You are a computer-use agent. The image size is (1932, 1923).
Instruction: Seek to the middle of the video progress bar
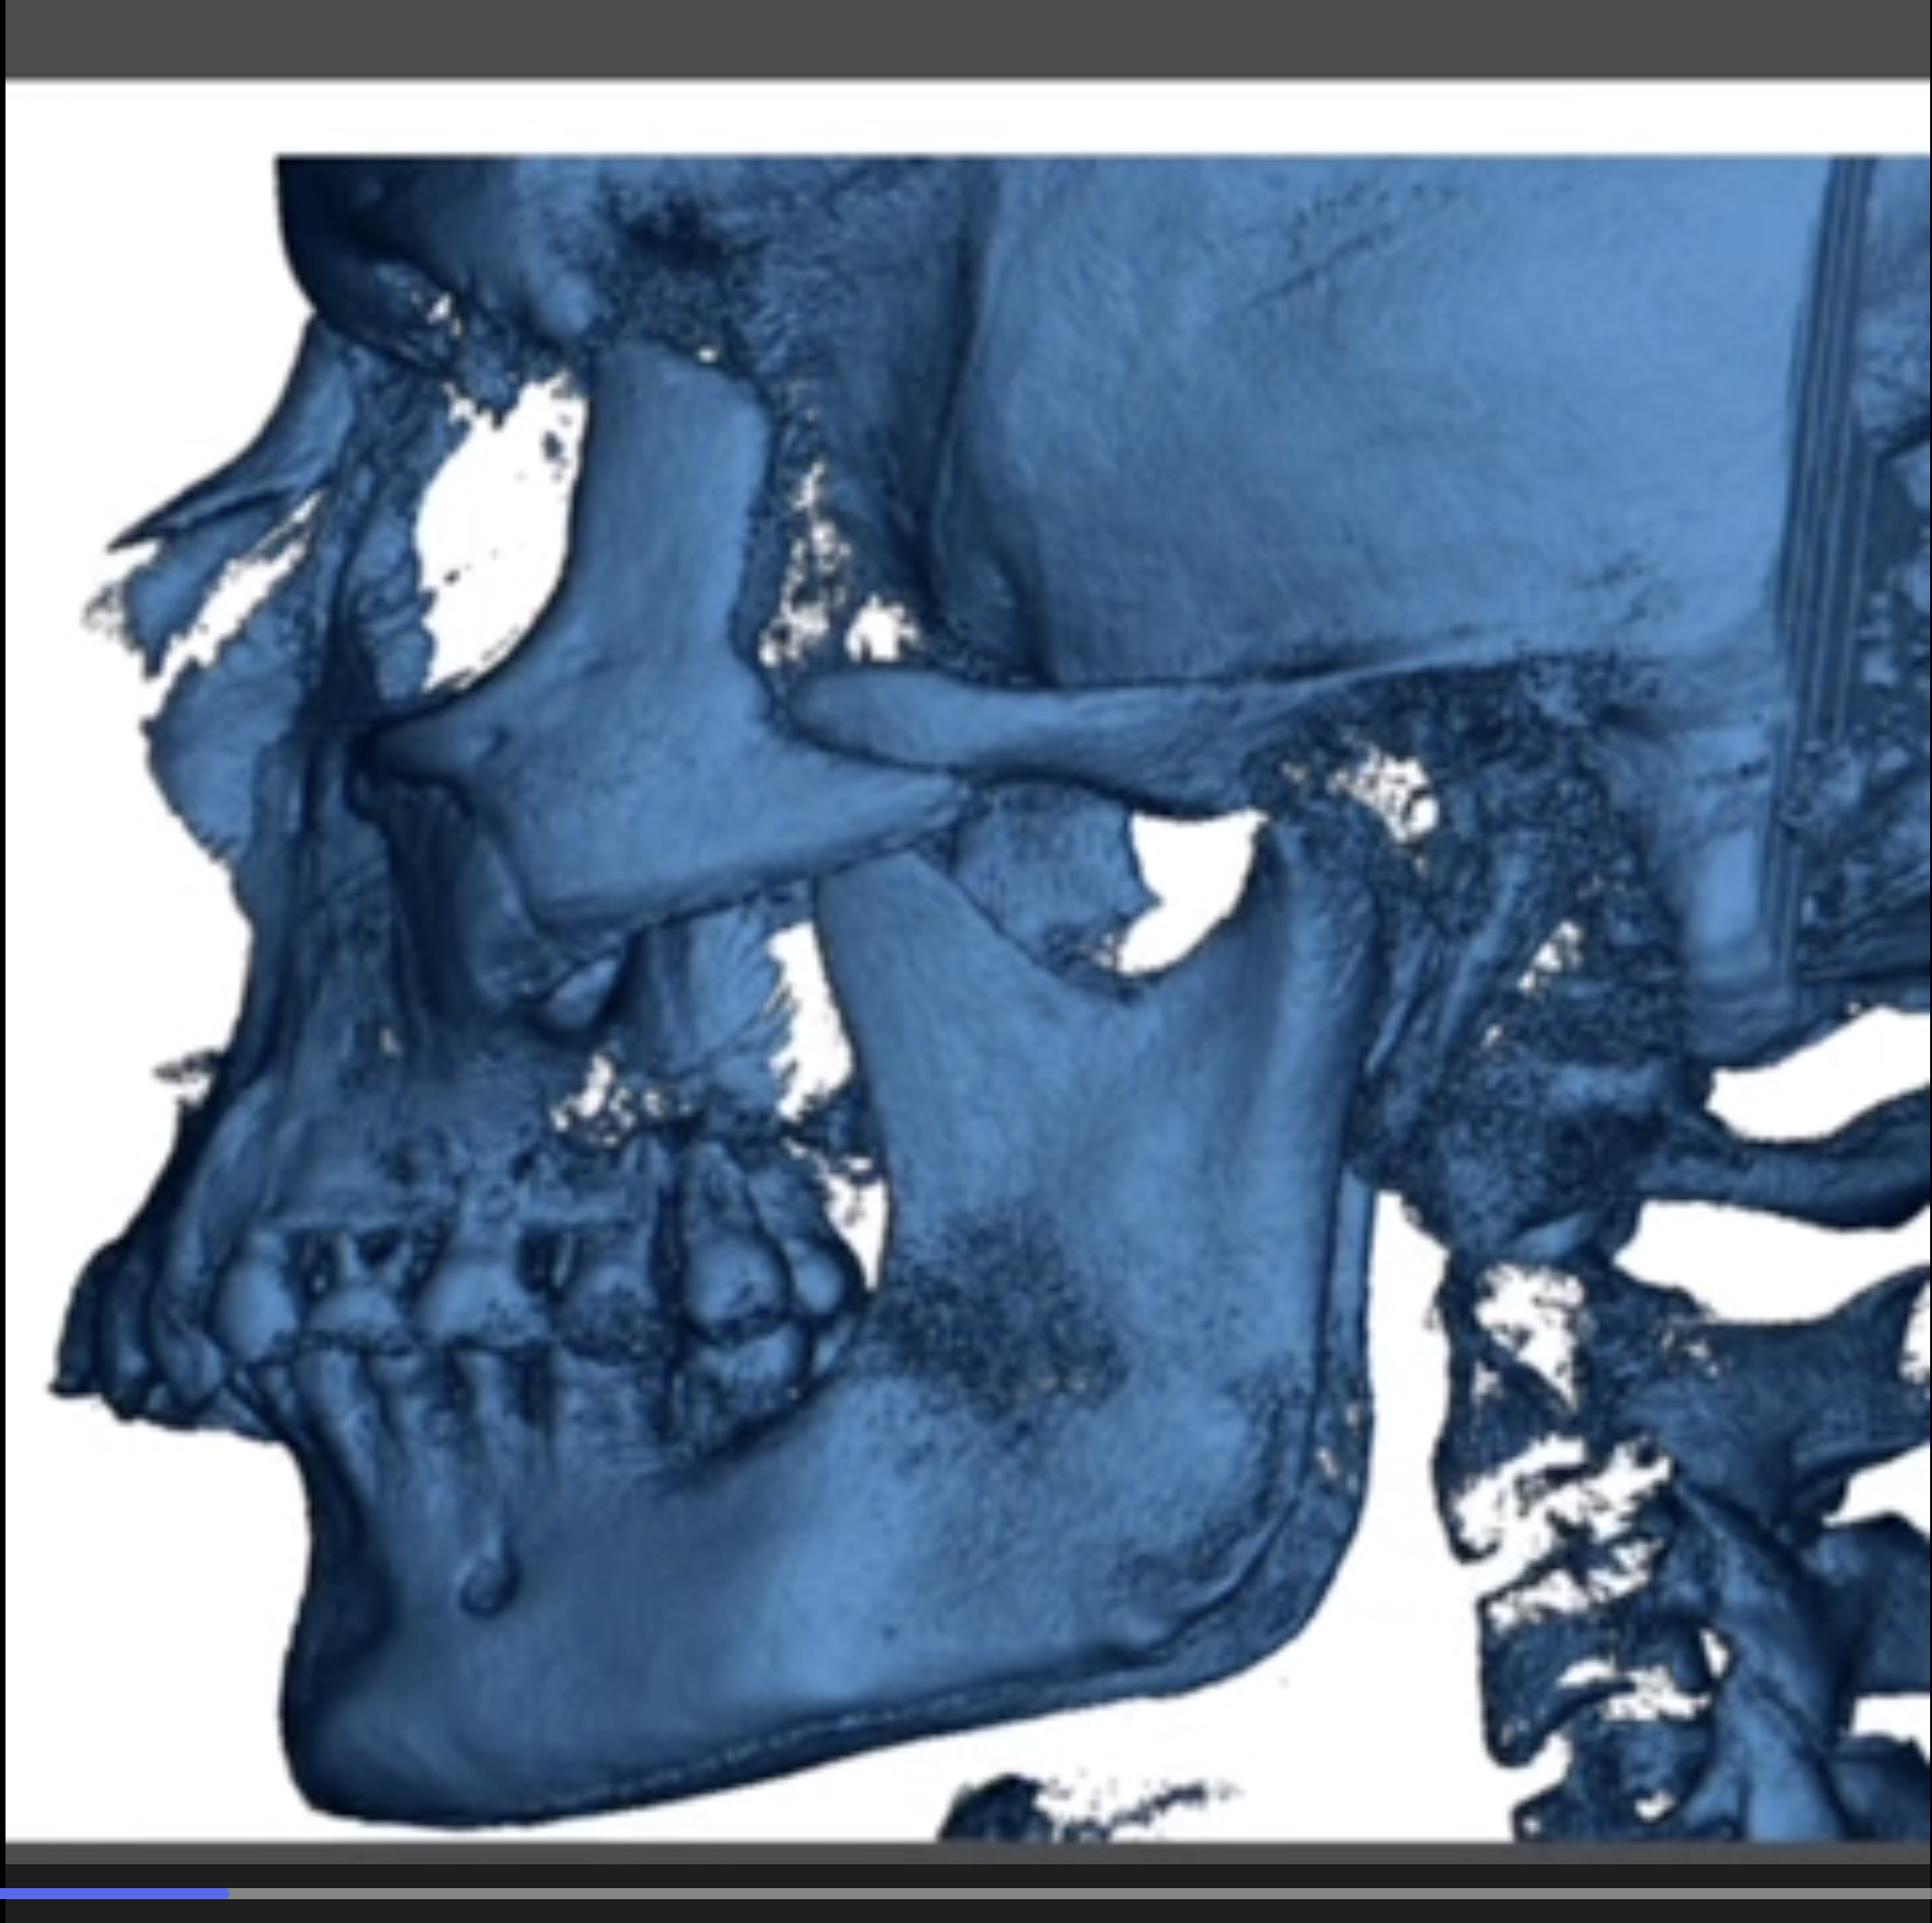[966, 1893]
